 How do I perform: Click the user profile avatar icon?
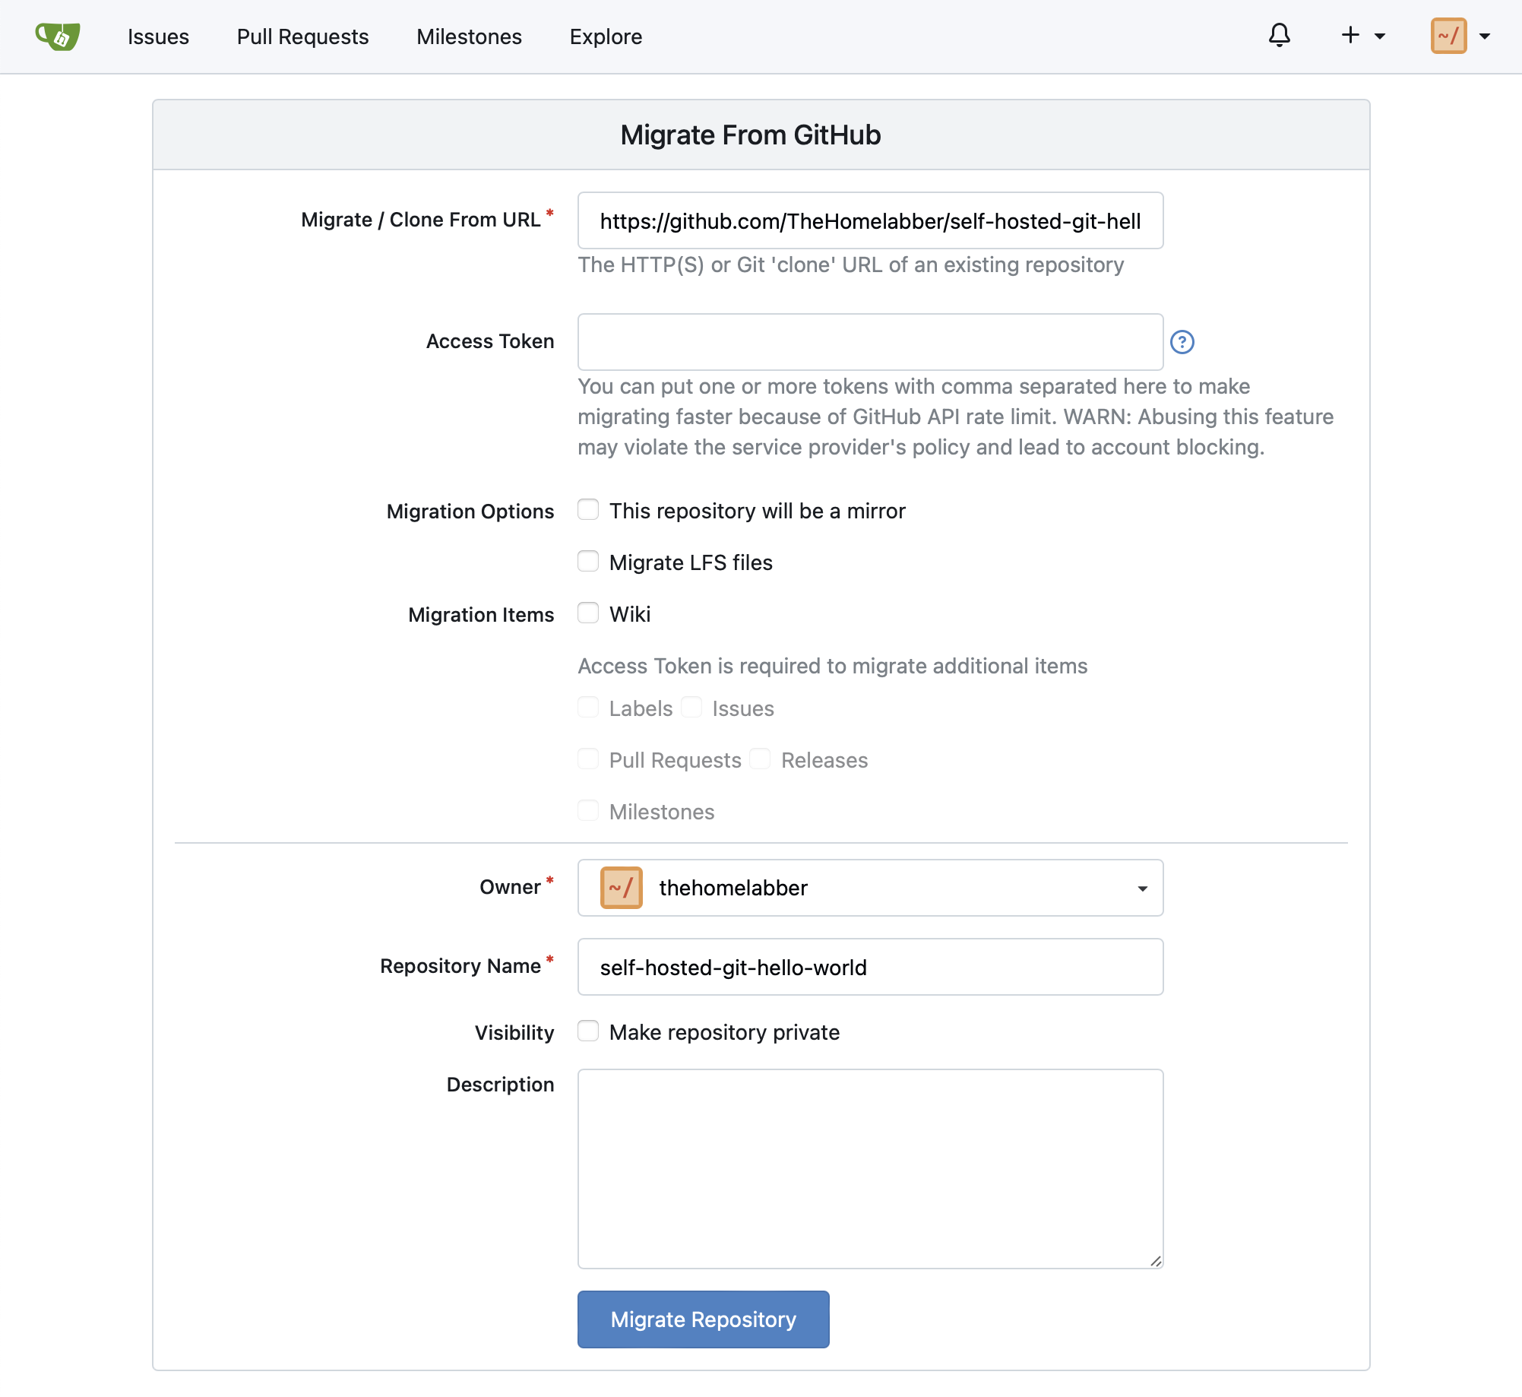(x=1451, y=36)
